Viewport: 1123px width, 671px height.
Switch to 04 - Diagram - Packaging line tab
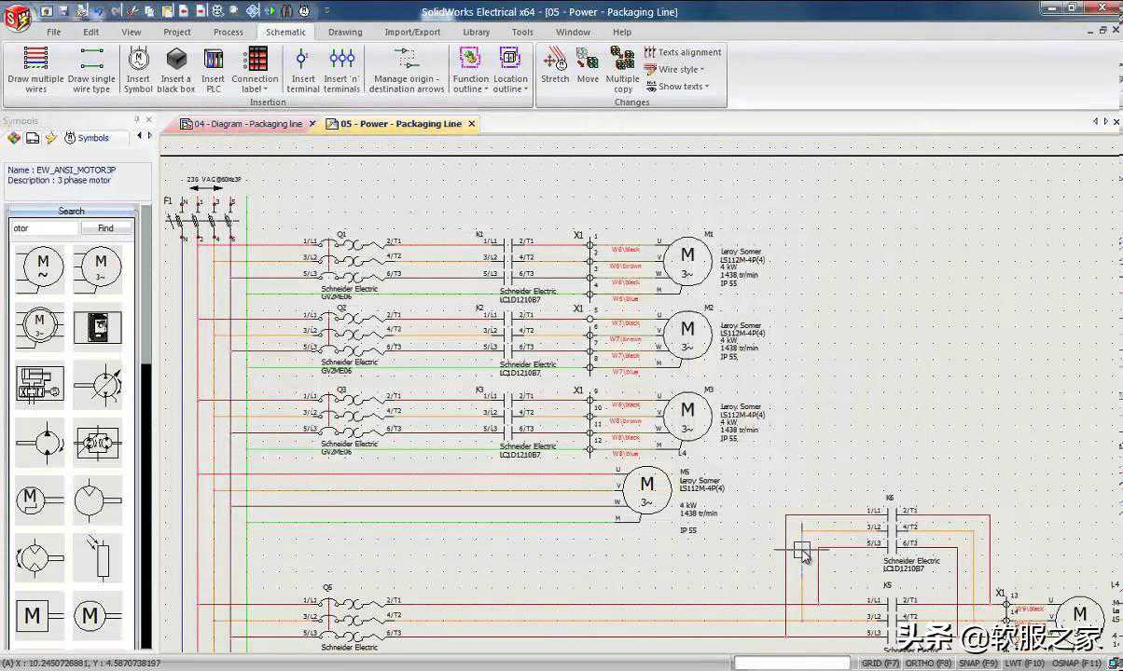[247, 124]
